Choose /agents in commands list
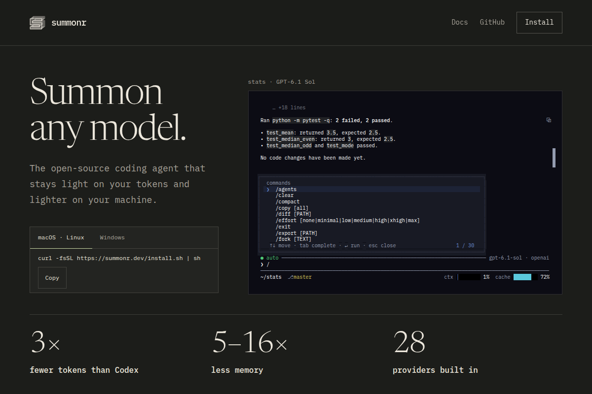 pos(372,189)
